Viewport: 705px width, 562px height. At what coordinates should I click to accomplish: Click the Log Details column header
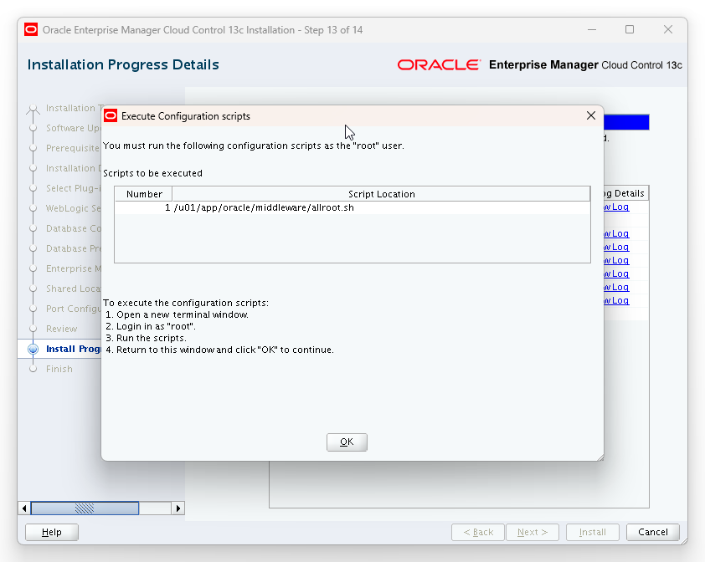[625, 193]
